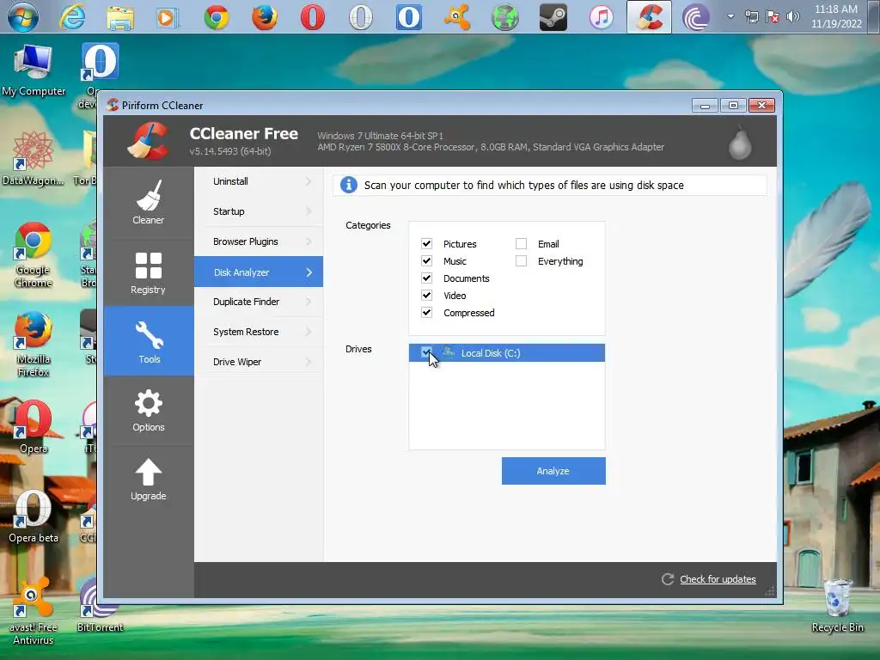Click the chevron on Browser Plugins row
The image size is (880, 660).
309,241
